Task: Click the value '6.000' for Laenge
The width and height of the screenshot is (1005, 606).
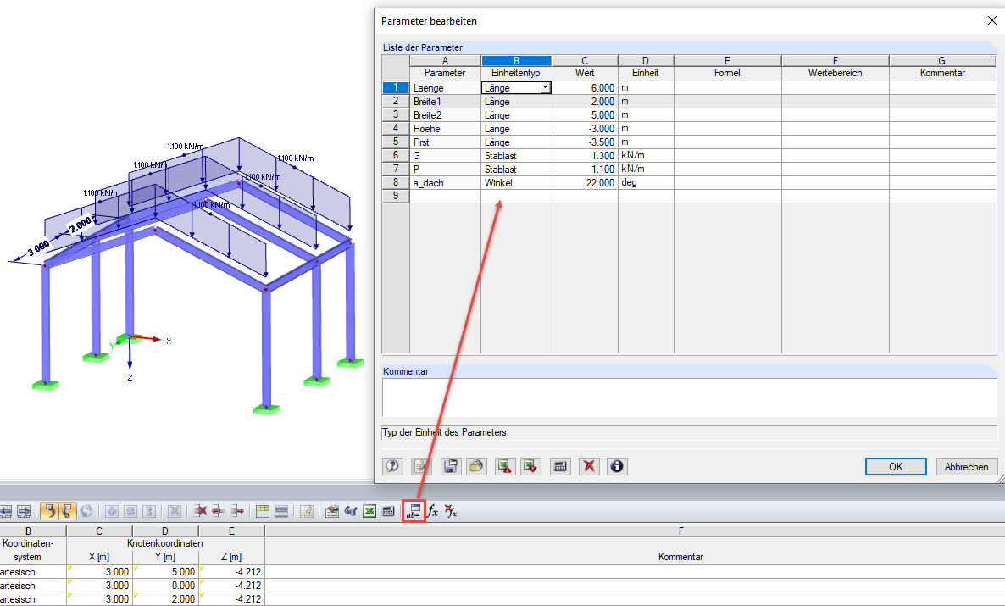Action: 585,88
